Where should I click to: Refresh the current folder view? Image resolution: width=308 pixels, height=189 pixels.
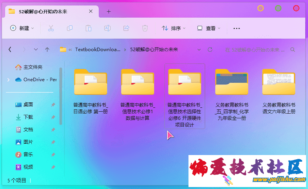210,50
